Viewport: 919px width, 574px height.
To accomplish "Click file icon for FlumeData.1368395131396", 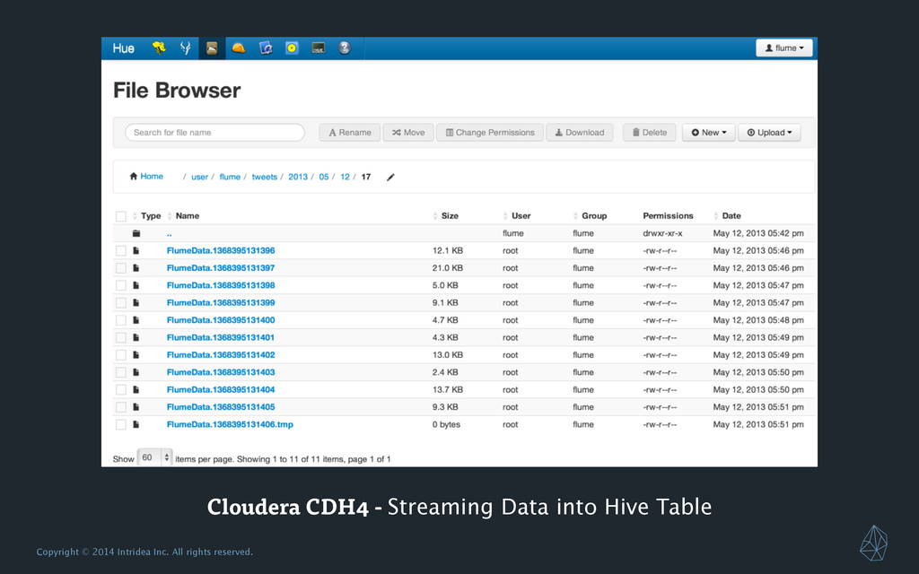I will (x=136, y=251).
